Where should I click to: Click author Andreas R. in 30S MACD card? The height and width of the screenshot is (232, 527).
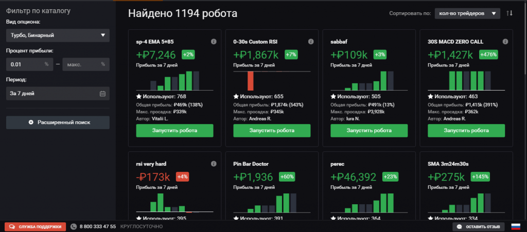tap(455, 119)
